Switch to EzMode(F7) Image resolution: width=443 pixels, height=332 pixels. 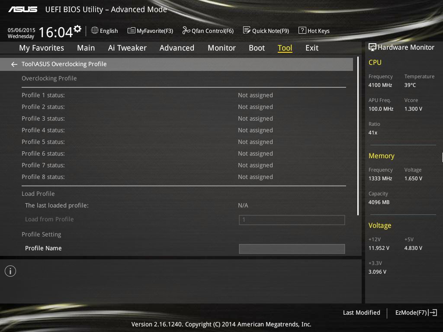(411, 313)
